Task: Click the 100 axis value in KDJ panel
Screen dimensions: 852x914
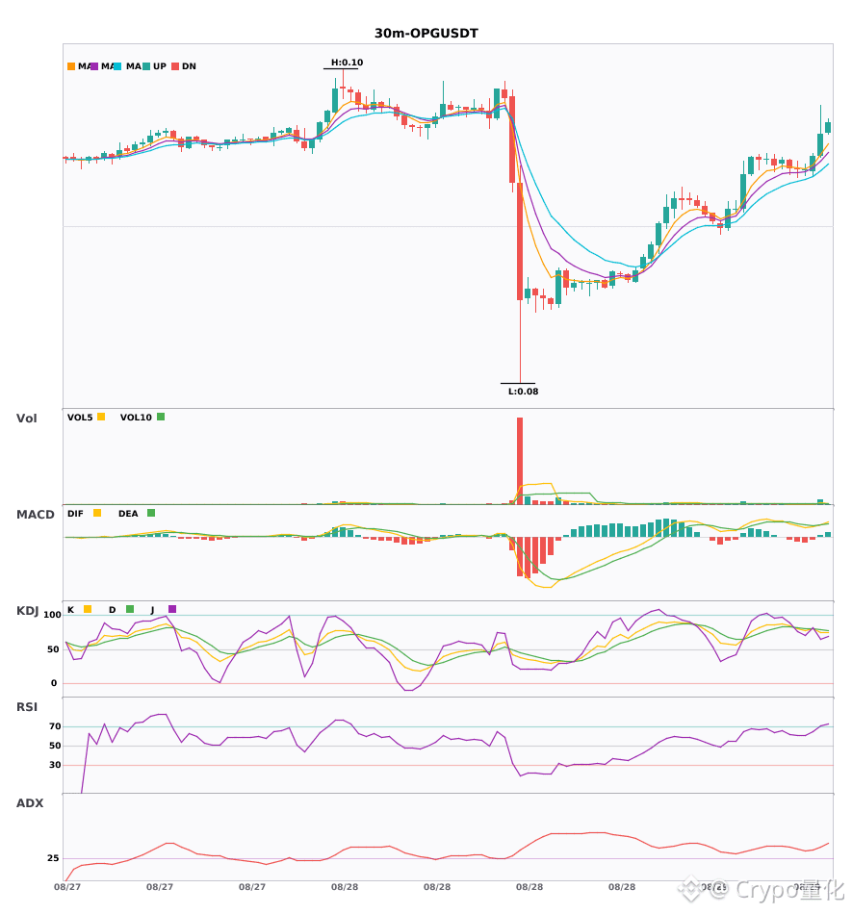Action: coord(53,615)
